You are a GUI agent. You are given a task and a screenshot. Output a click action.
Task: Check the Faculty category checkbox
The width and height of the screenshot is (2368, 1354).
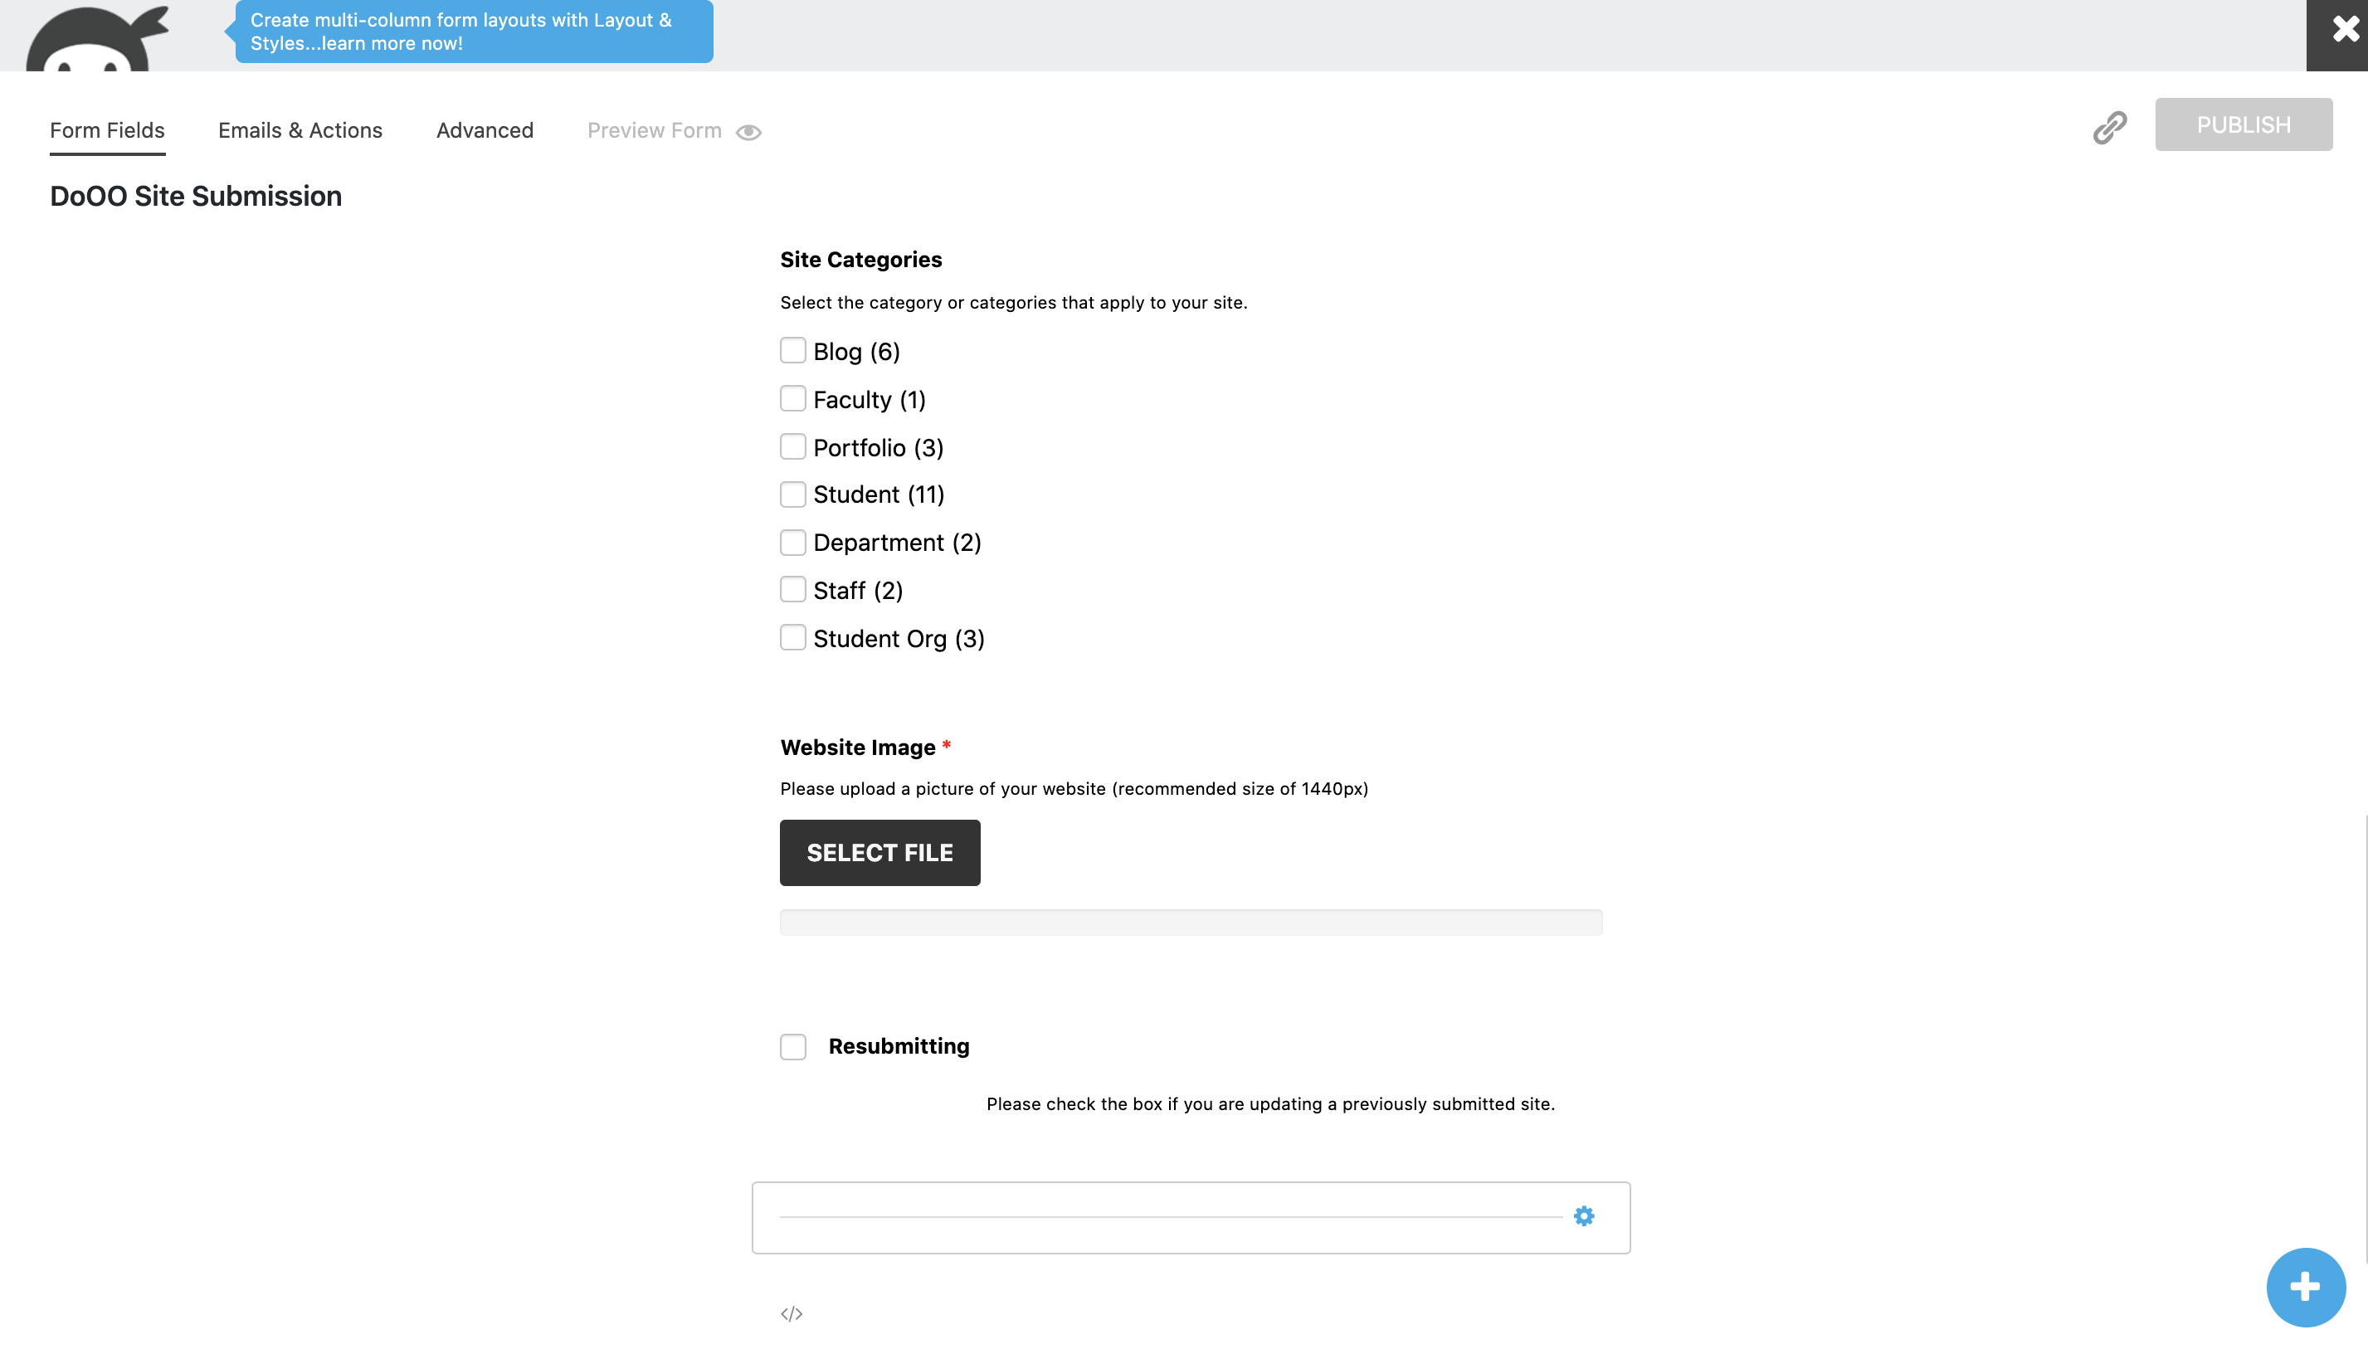click(793, 399)
